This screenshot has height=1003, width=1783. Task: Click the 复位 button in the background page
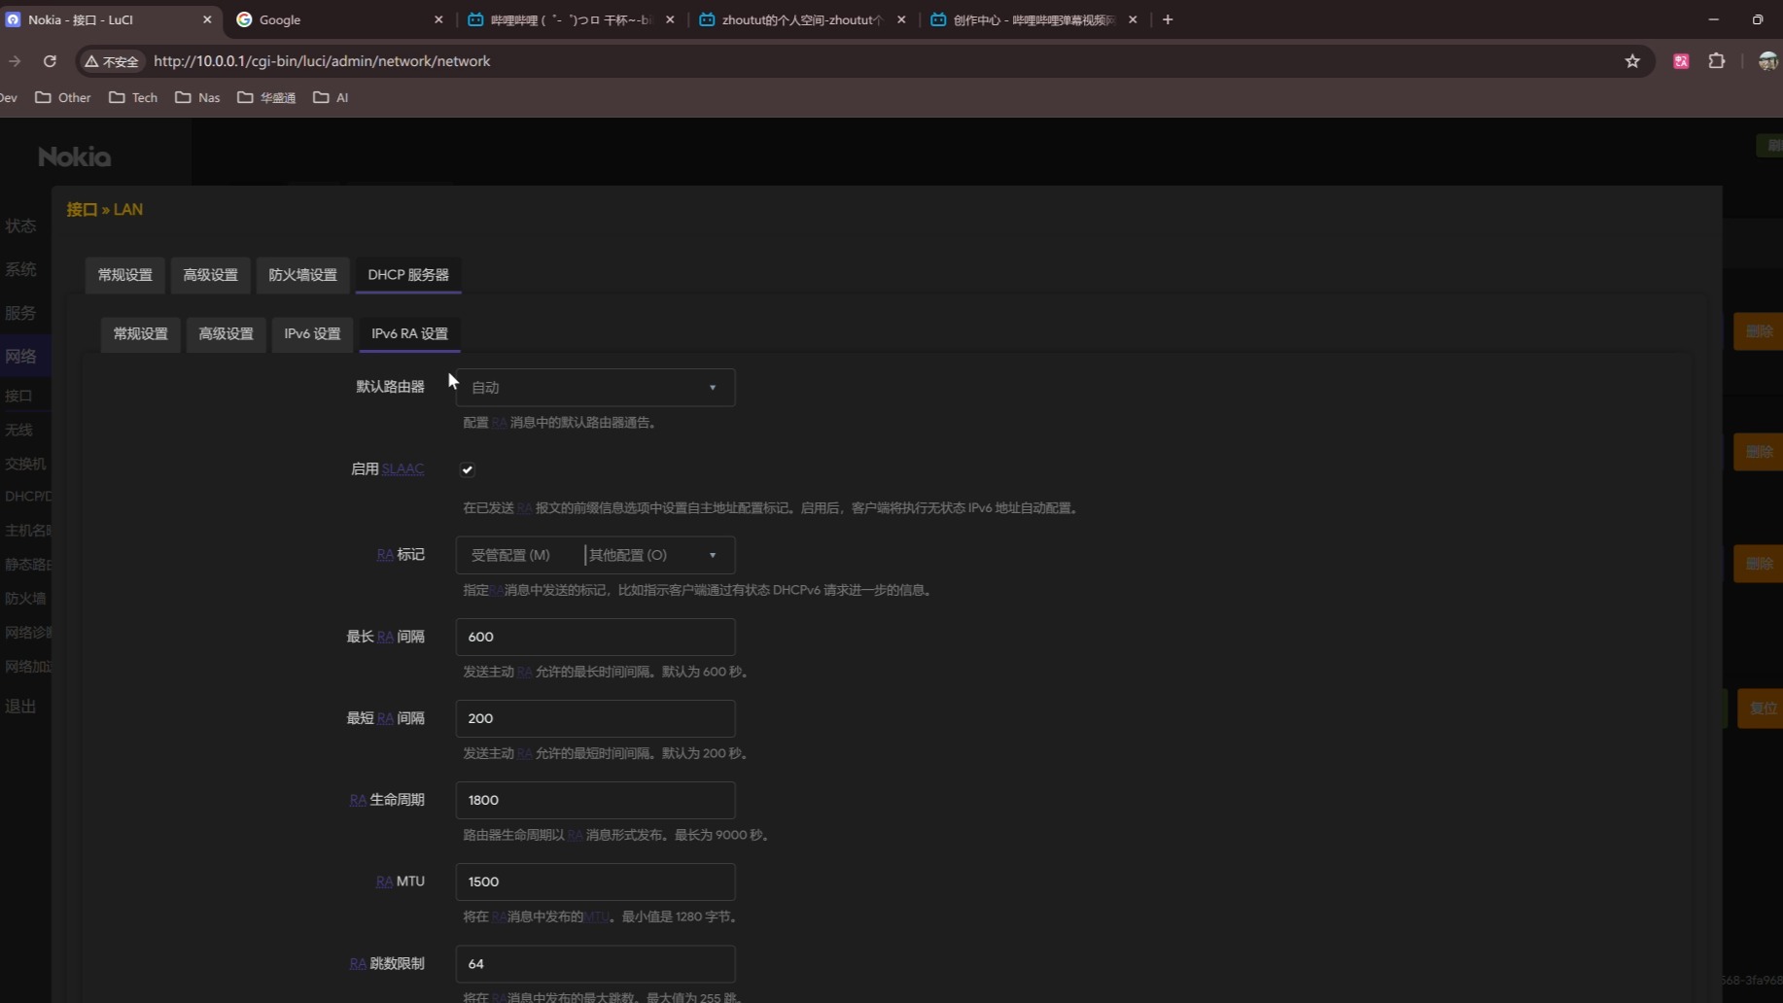(1762, 709)
